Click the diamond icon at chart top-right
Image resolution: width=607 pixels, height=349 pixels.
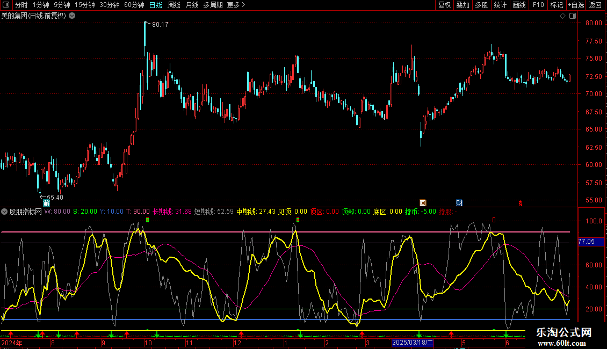[562, 16]
